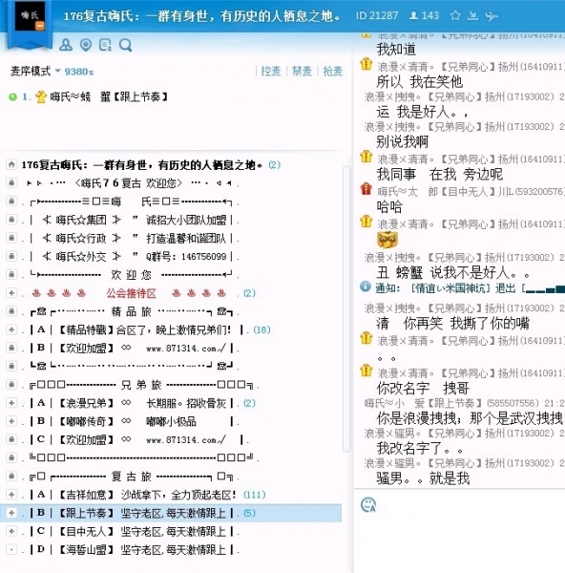Open the user profile icon in toolbar
This screenshot has height=573, width=565.
66,45
